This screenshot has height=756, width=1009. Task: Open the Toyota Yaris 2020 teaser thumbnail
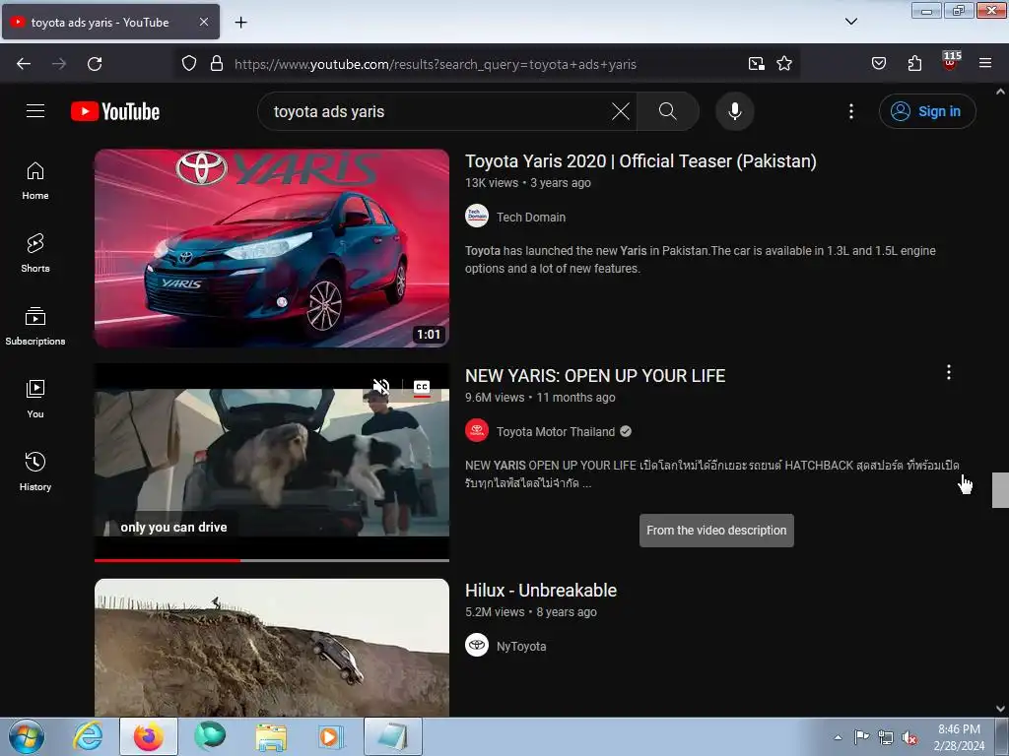tap(272, 248)
